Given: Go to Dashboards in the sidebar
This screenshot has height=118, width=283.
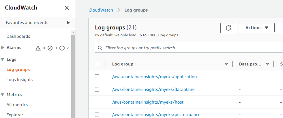Looking at the screenshot, I should 18,36.
